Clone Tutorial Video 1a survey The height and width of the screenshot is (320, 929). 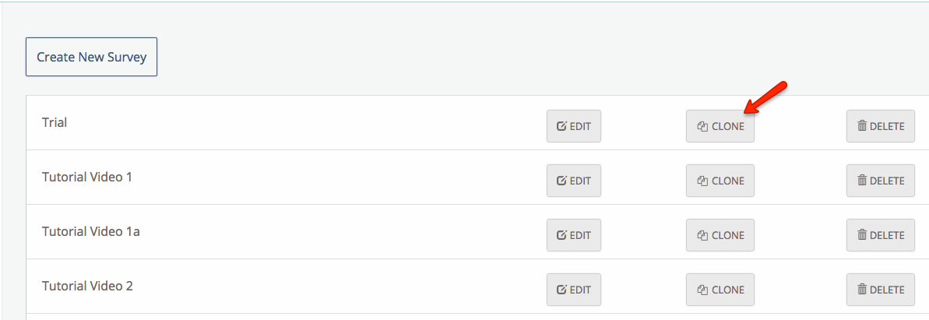[720, 235]
